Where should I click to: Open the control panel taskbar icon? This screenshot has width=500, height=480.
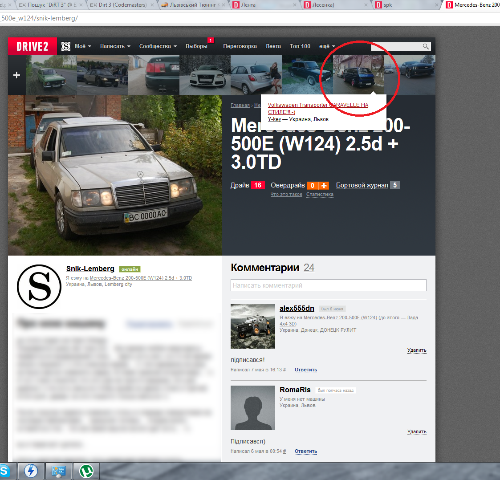click(x=58, y=471)
